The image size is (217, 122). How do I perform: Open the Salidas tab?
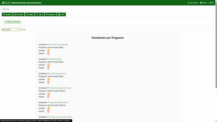[x=30, y=15]
